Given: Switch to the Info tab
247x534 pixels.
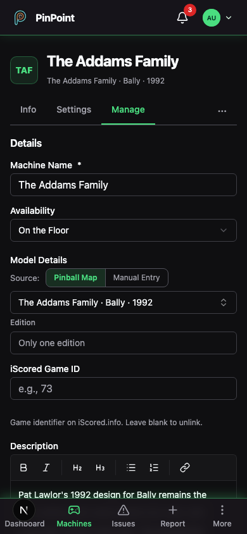Looking at the screenshot, I should click(28, 109).
